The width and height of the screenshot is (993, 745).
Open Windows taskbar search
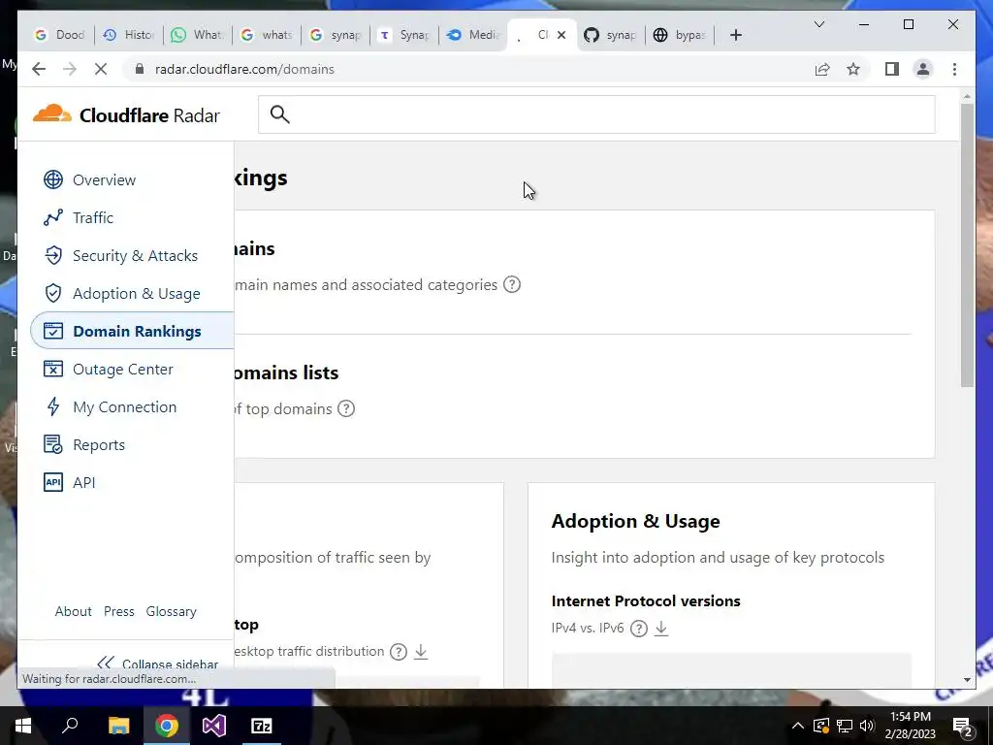click(x=70, y=726)
